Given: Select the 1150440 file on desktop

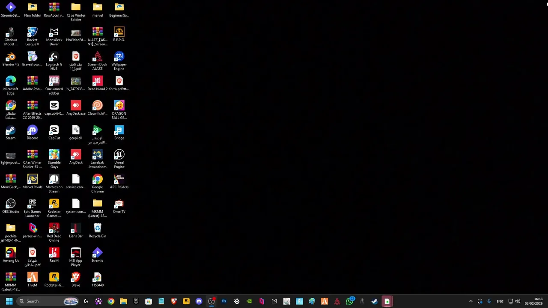Looking at the screenshot, I should pyautogui.click(x=98, y=280).
